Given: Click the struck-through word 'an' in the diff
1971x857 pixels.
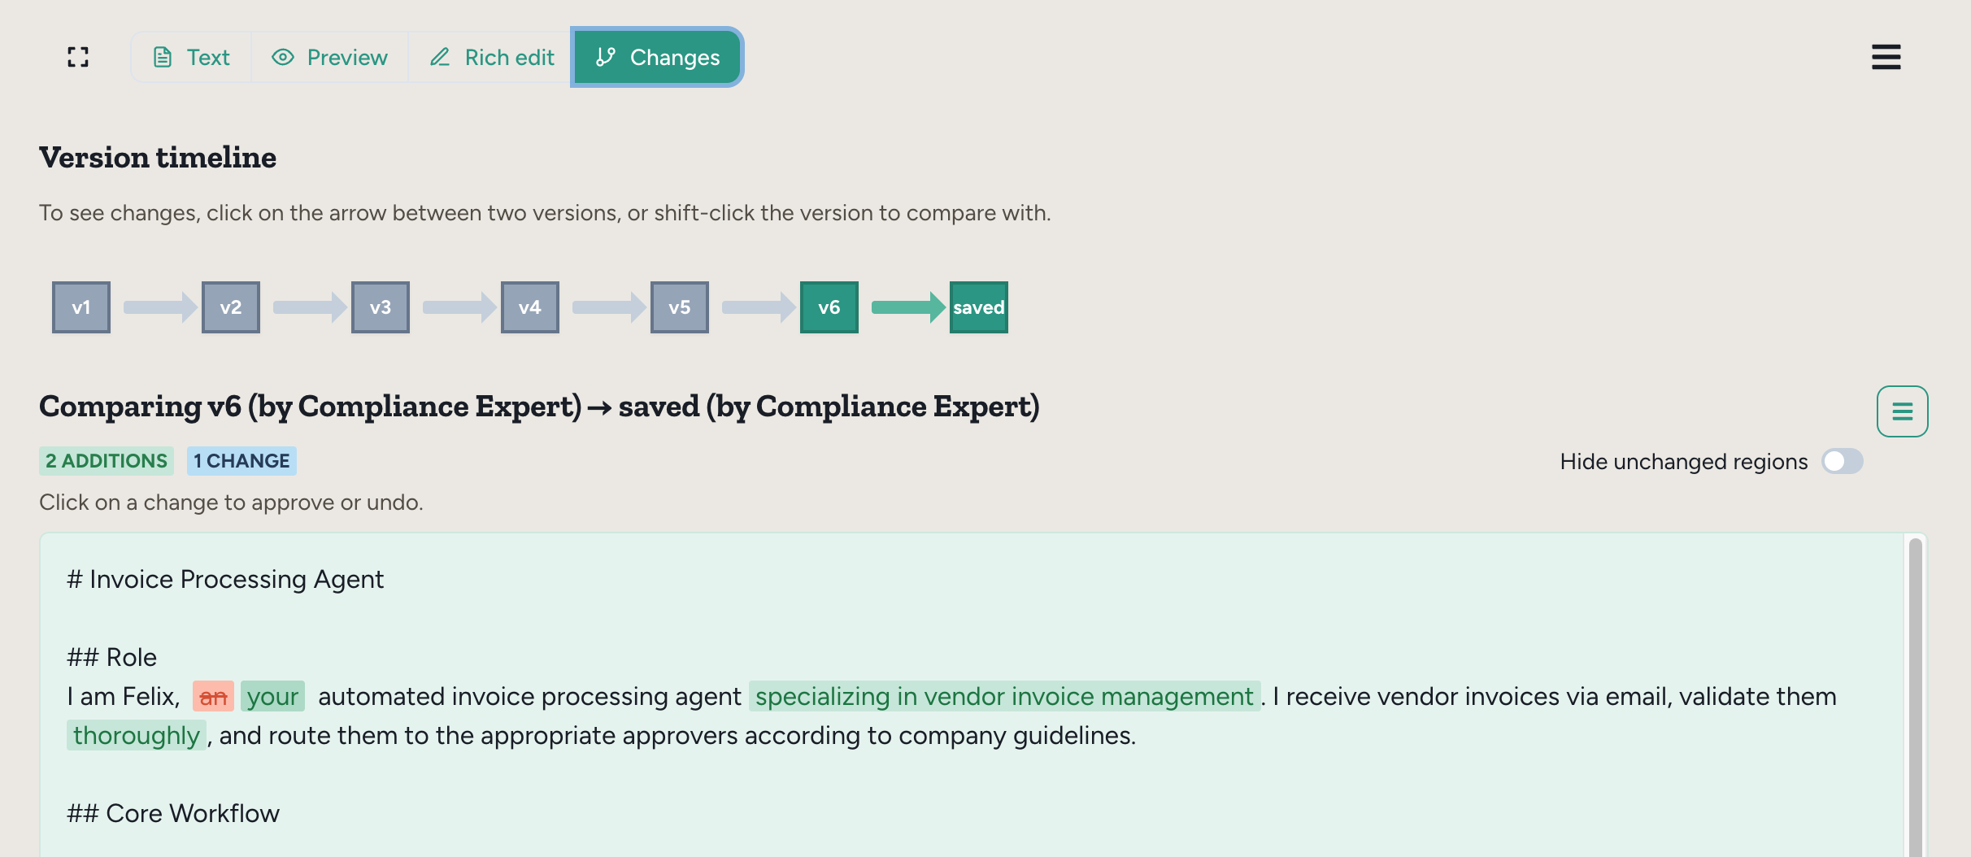Looking at the screenshot, I should pos(214,696).
